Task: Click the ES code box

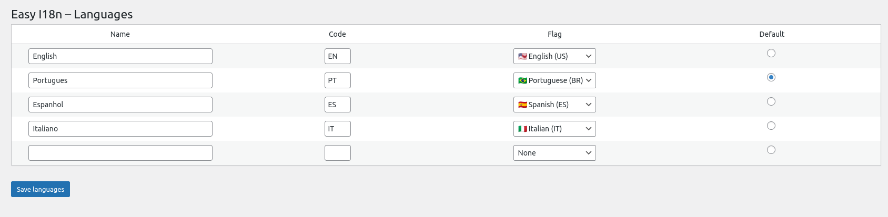Action: tap(337, 105)
